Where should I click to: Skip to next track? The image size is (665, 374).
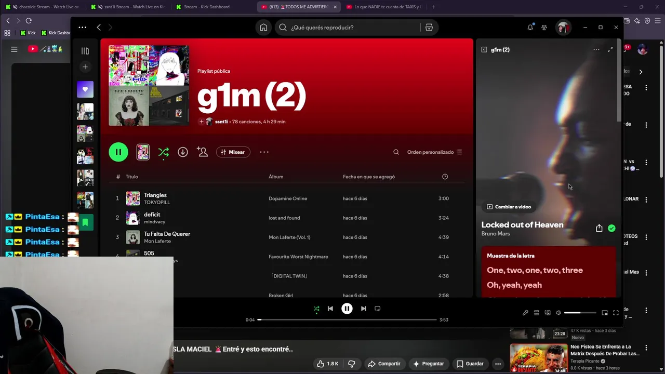click(x=364, y=309)
